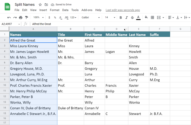Select cell Mr. & Mrs. in Title
The height and width of the screenshot is (125, 191).
pyautogui.click(x=71, y=57)
